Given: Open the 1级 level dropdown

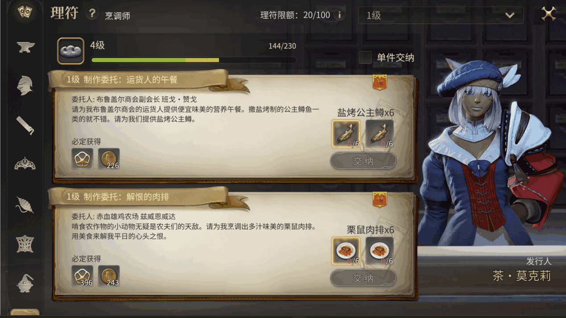Looking at the screenshot, I should pyautogui.click(x=441, y=16).
